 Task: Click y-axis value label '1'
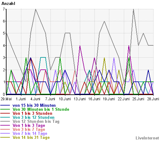(4, 82)
